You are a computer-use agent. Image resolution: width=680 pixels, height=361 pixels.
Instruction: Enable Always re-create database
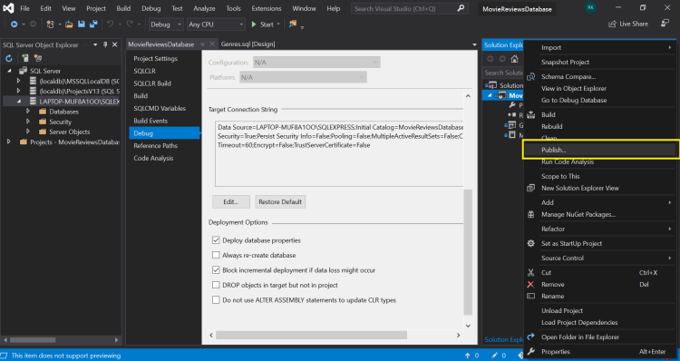[x=216, y=255]
